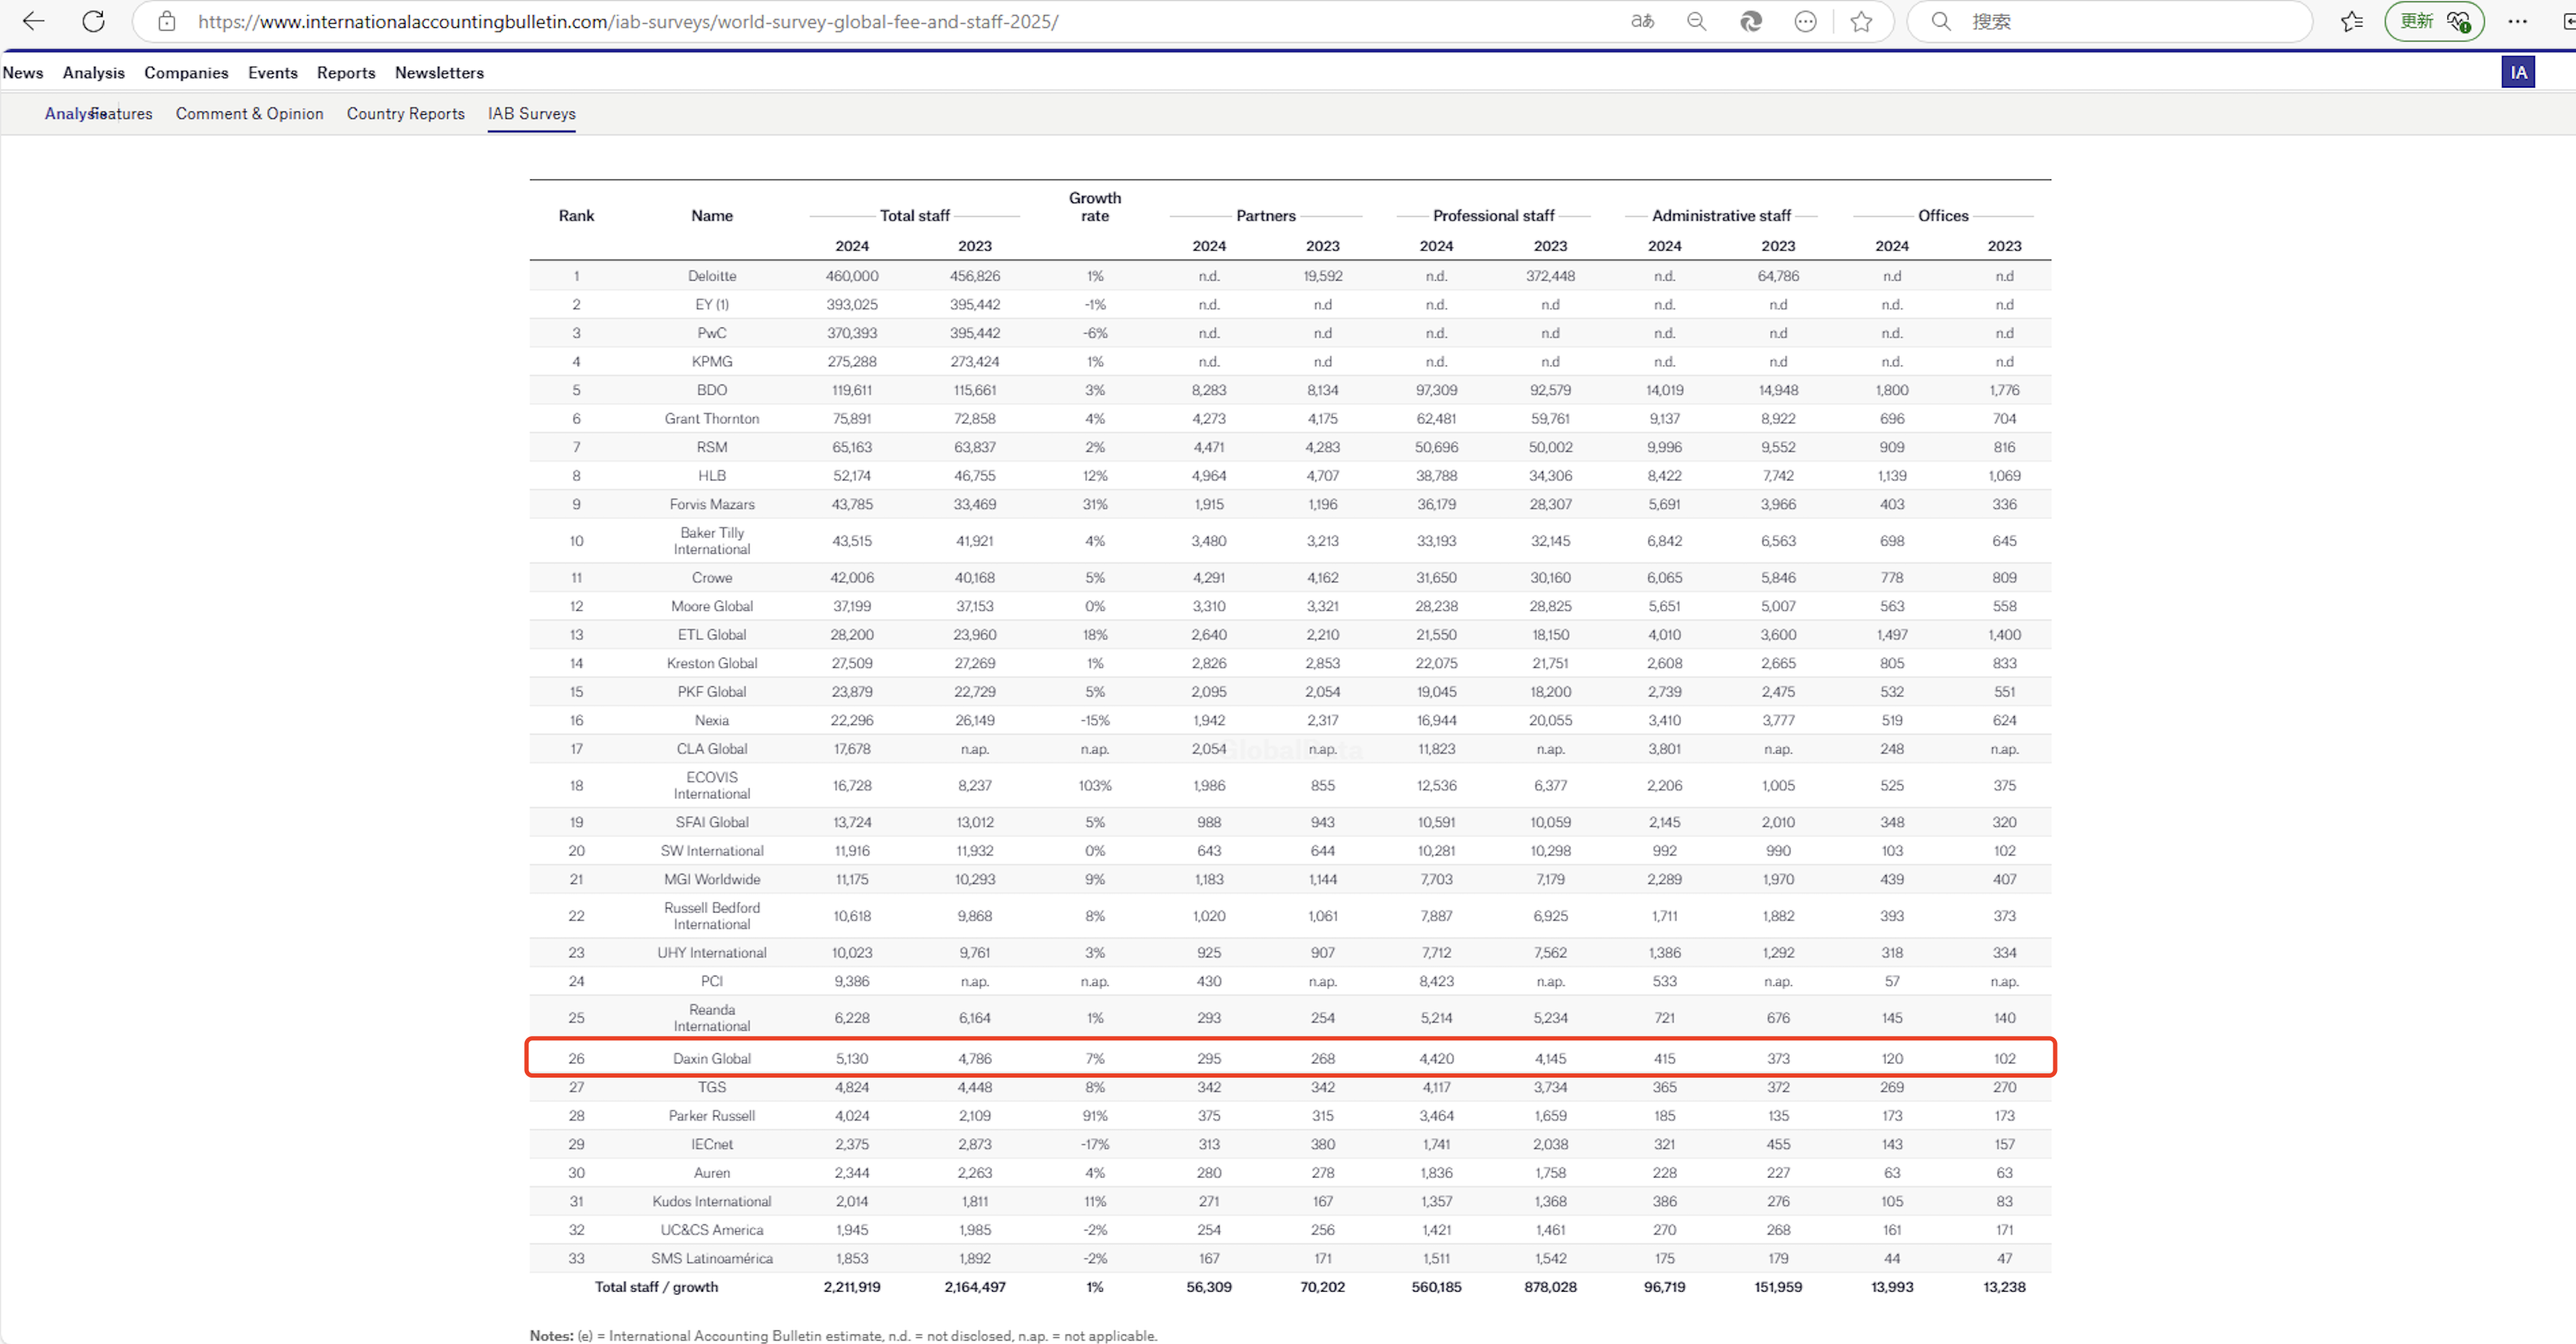
Task: Open the favorites list icon
Action: [x=2352, y=21]
